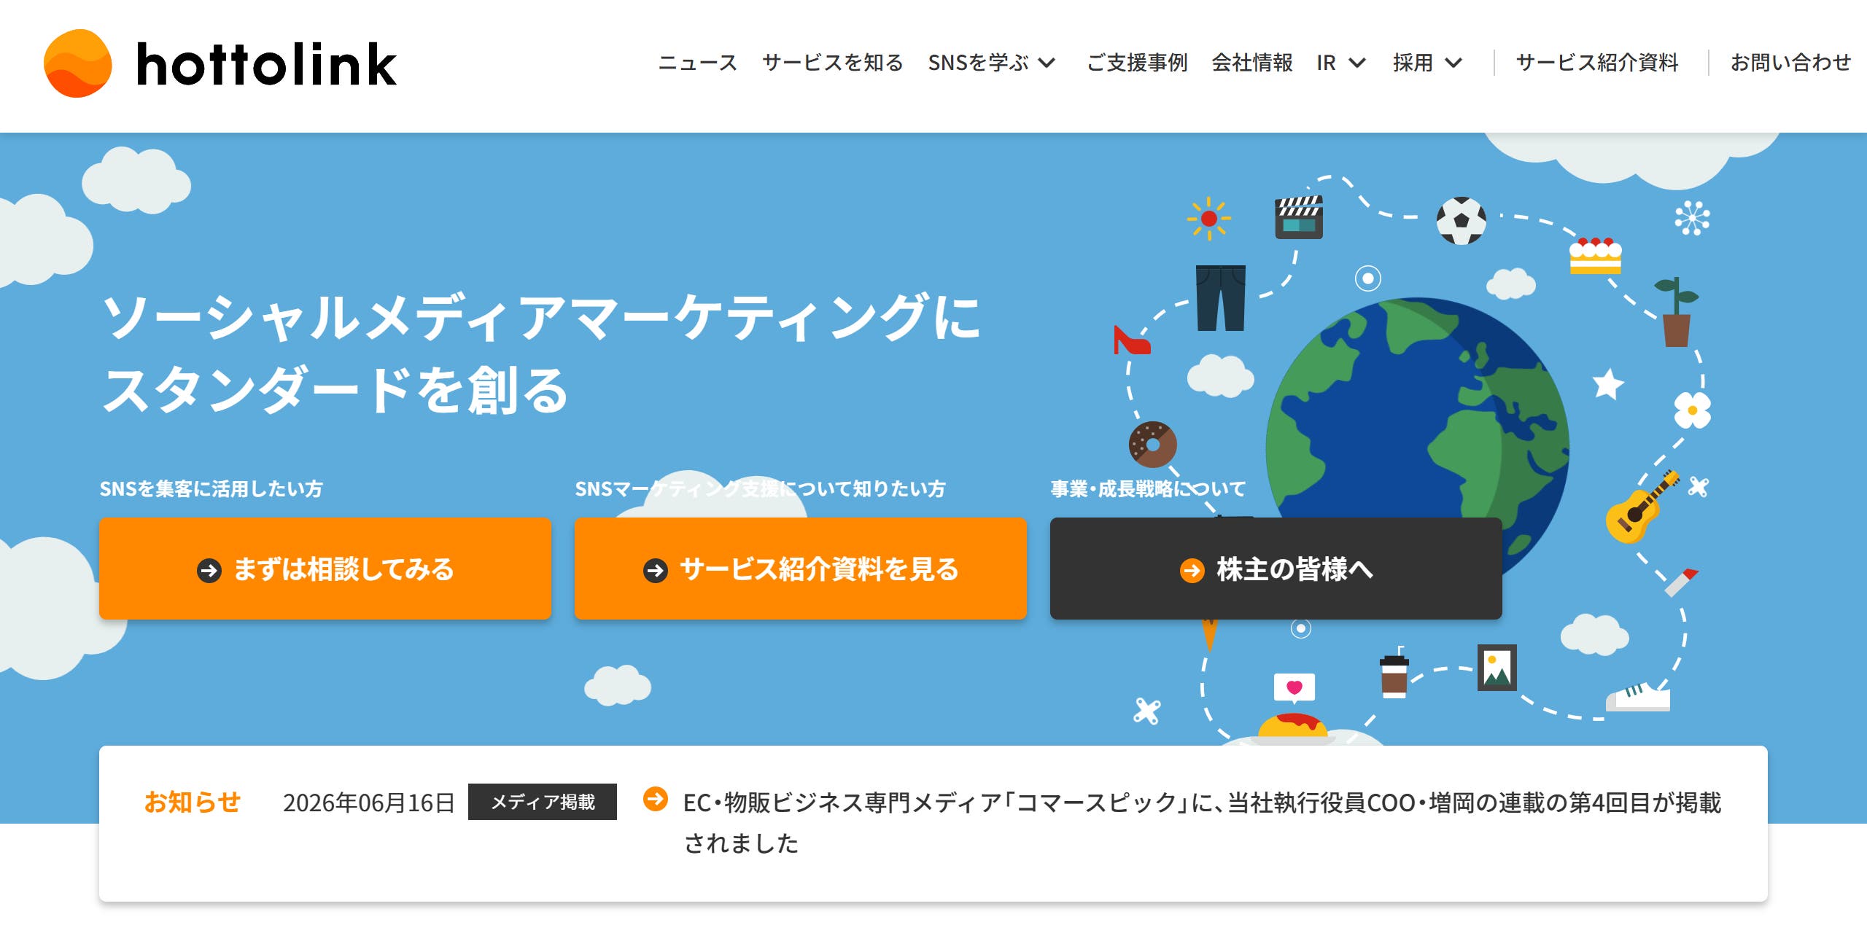
Task: Click the orange arrow icon on 株主の皆様へ button
Action: pyautogui.click(x=1192, y=570)
